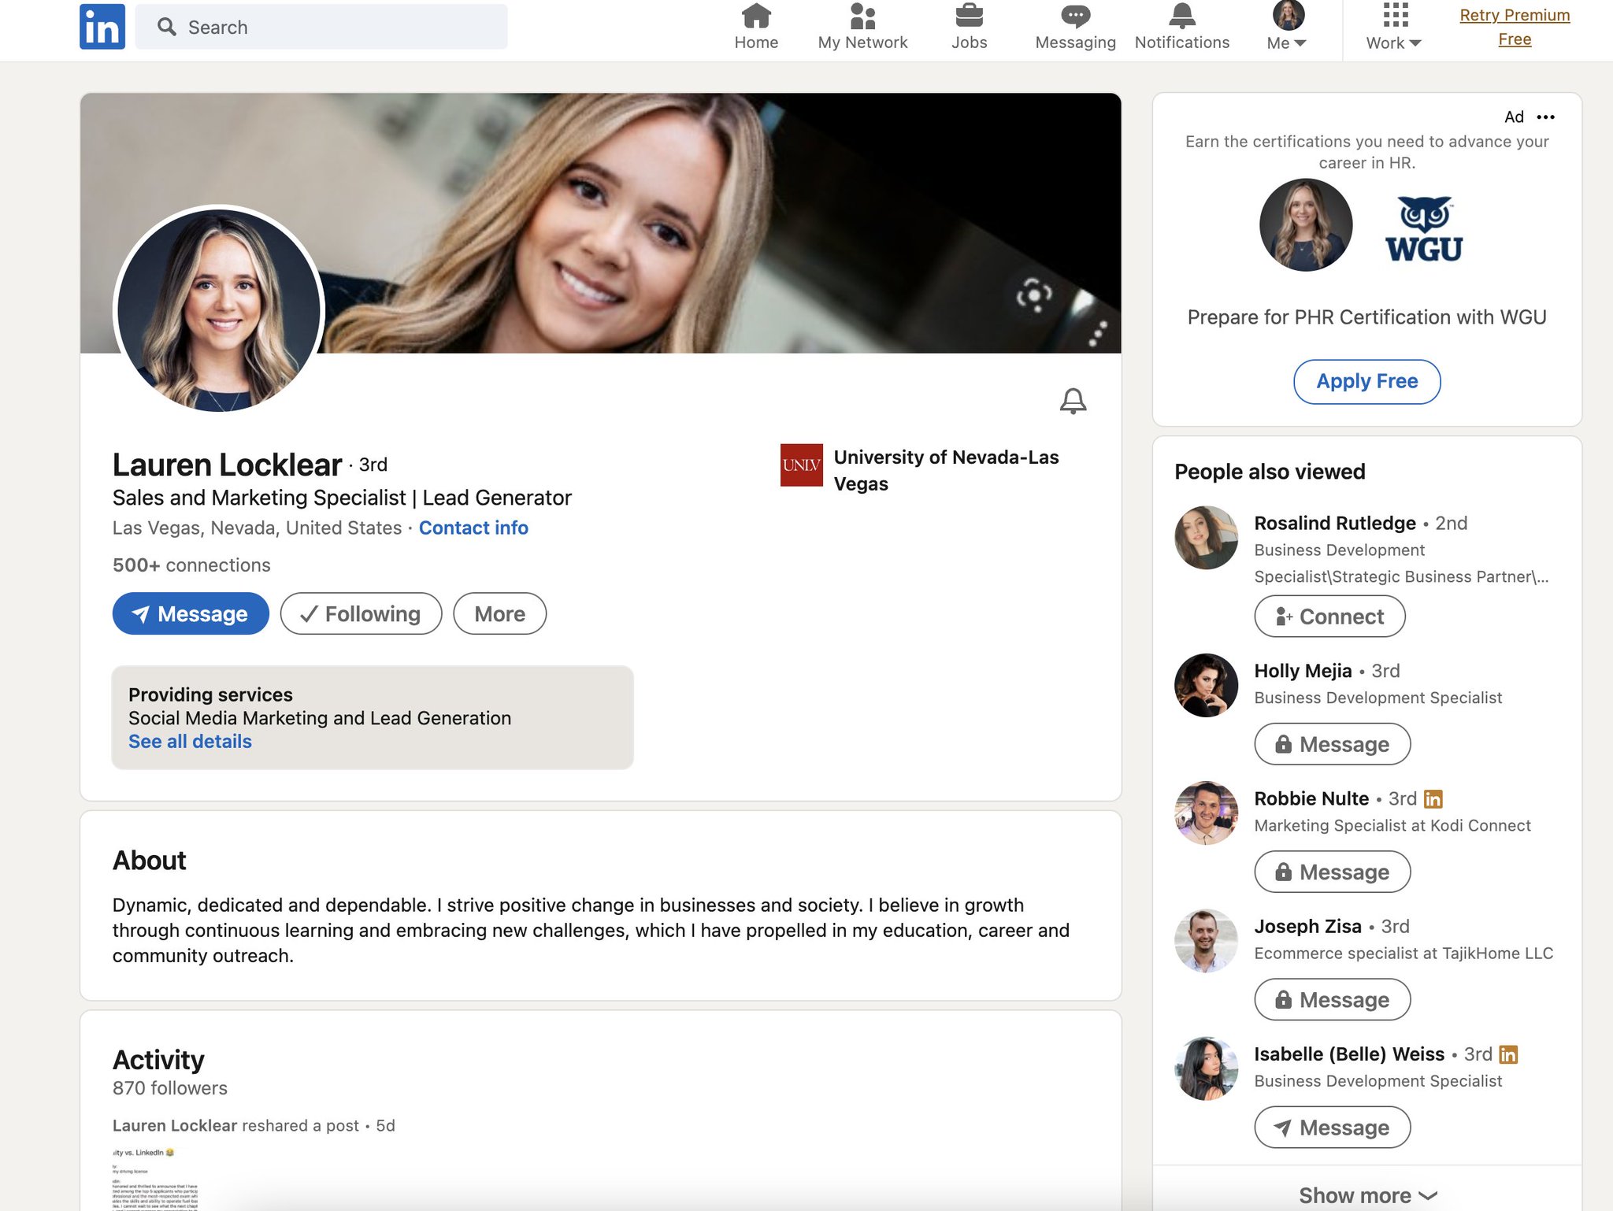Expand the Me dropdown chevron

1299,43
